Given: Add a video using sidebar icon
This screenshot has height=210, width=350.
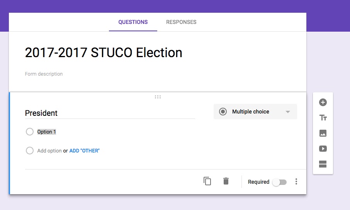Looking at the screenshot, I should point(323,149).
